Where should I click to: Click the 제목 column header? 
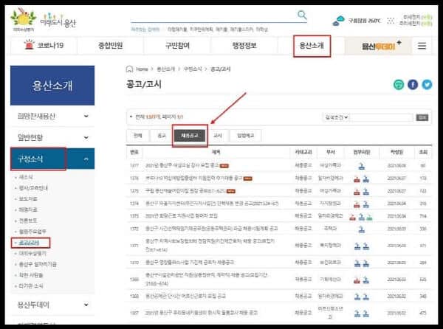(216, 152)
